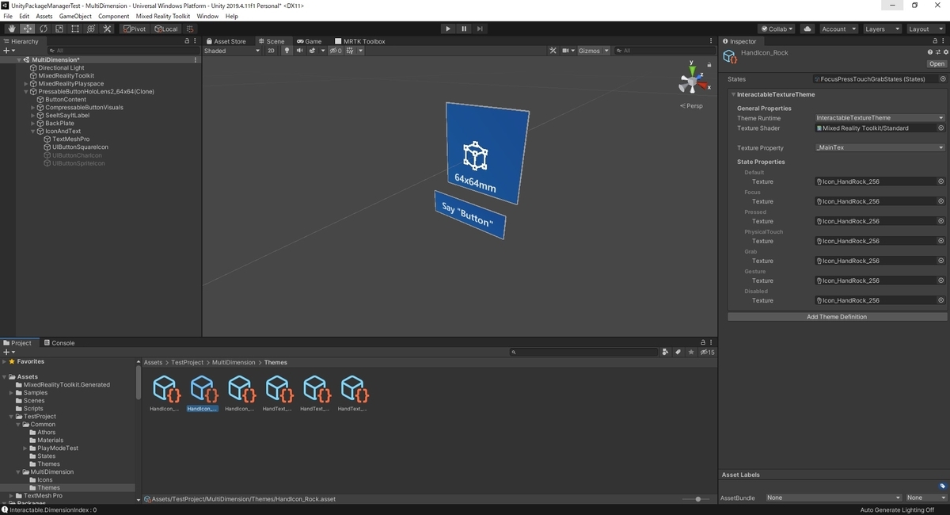Open Scene camera settings icon
The width and height of the screenshot is (950, 515).
click(566, 51)
